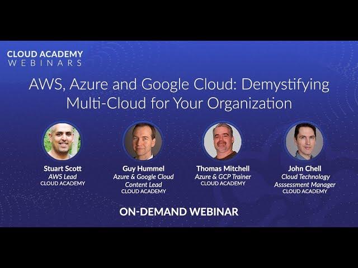This screenshot has height=268, width=358.
Task: Click the name "Guy Hummel"
Action: pos(143,169)
